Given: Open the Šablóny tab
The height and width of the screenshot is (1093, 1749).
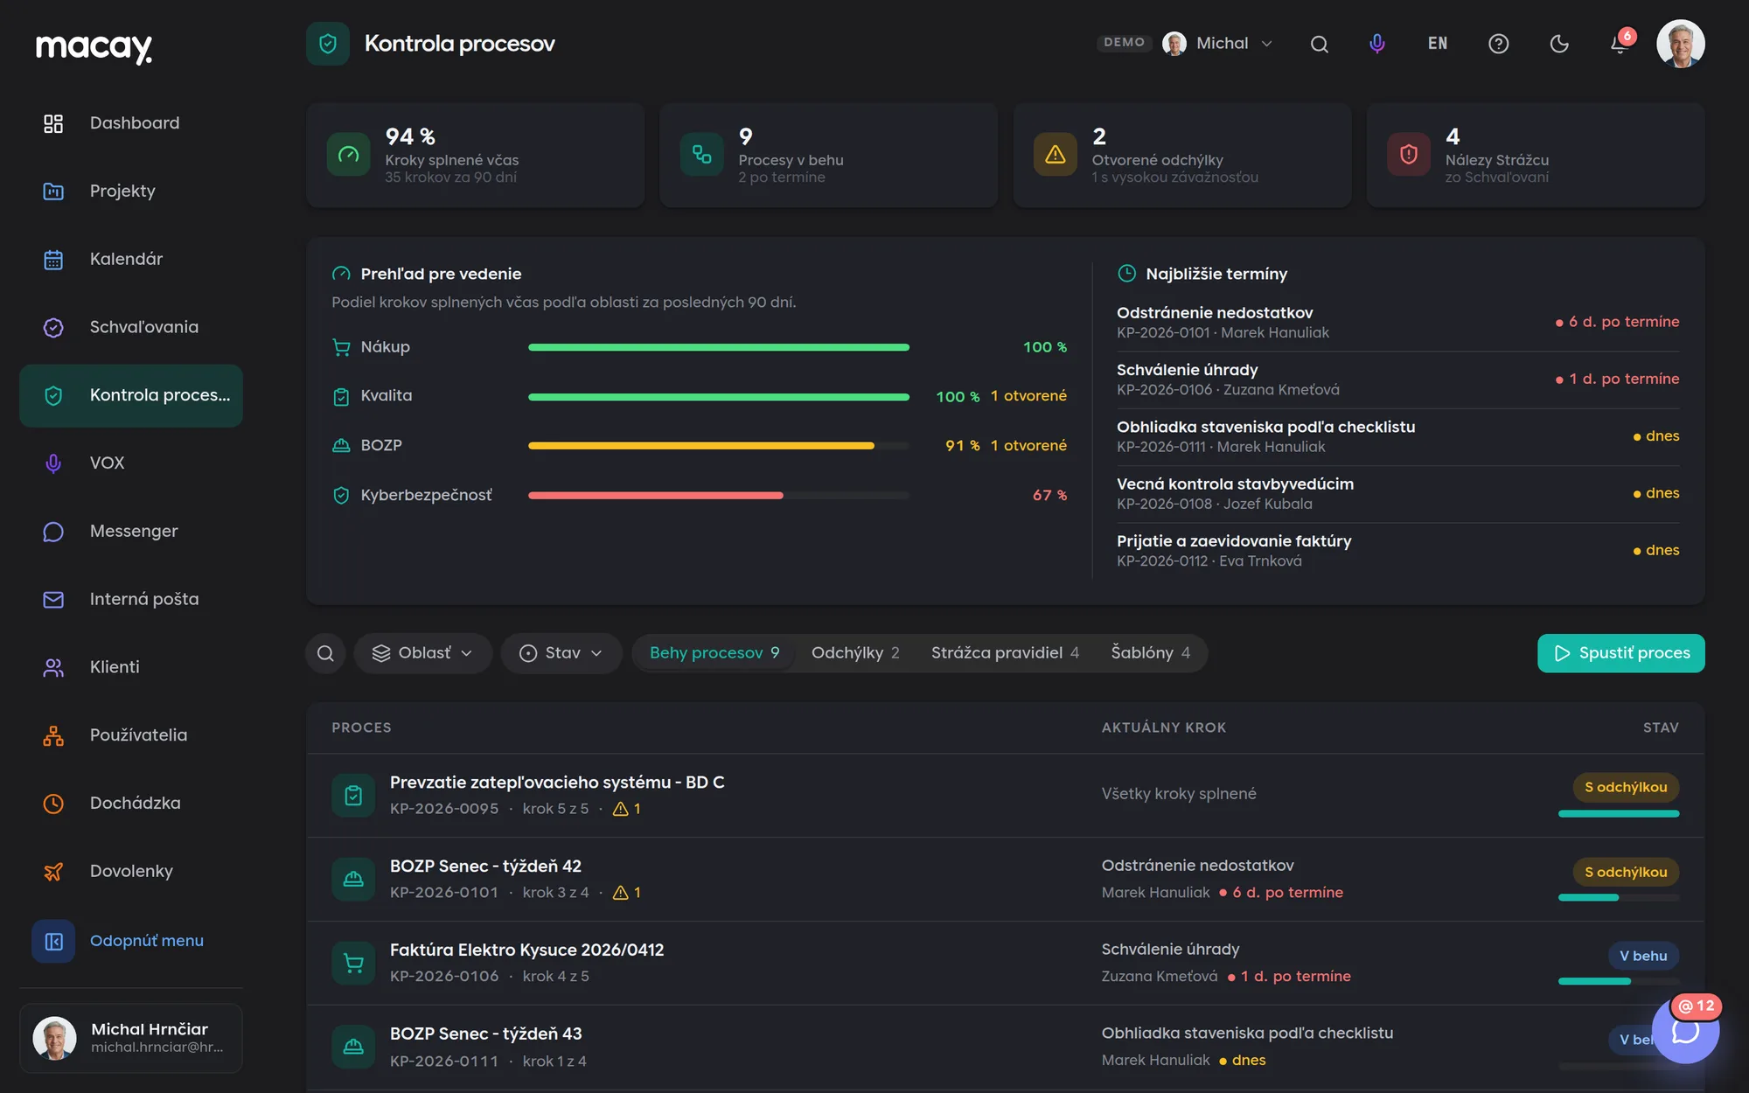Looking at the screenshot, I should point(1150,653).
